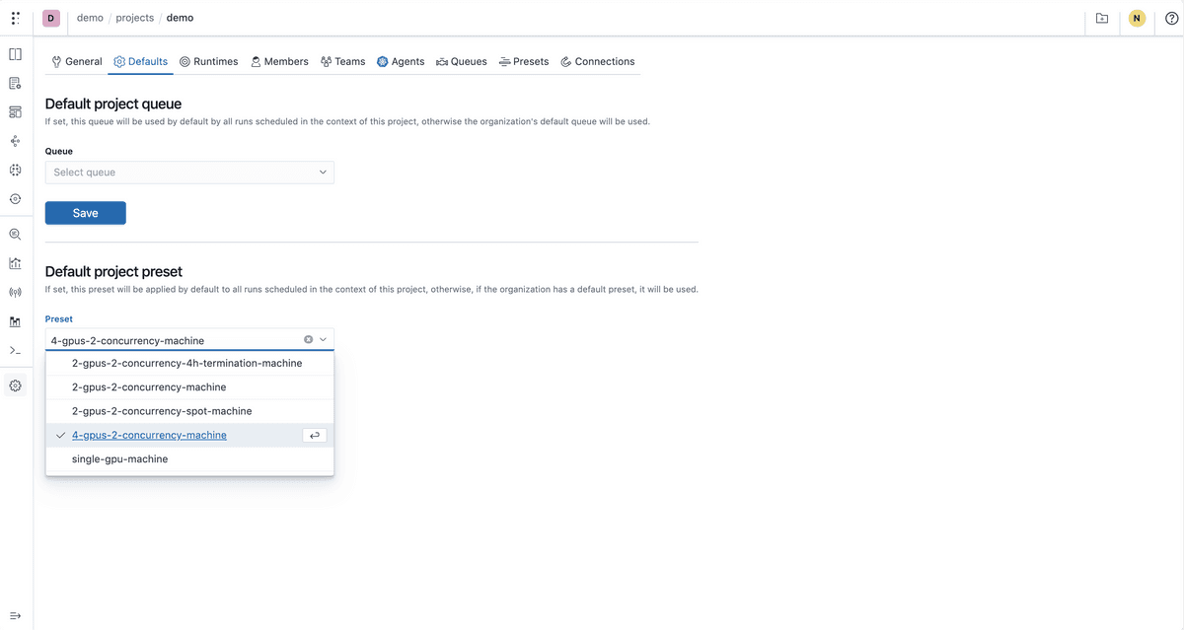Screen dimensions: 1184x630
Task: Toggle the sidebar panel layout icon
Action: 15,54
